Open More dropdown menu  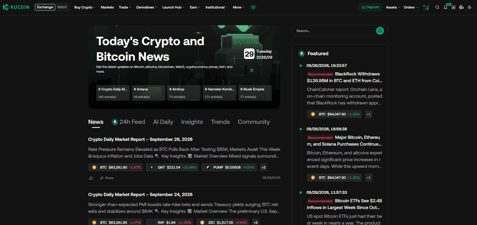(x=238, y=7)
